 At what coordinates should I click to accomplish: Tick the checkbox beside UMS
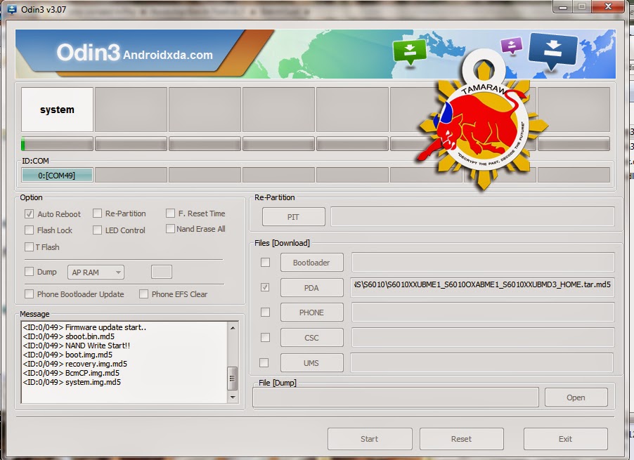tap(264, 362)
